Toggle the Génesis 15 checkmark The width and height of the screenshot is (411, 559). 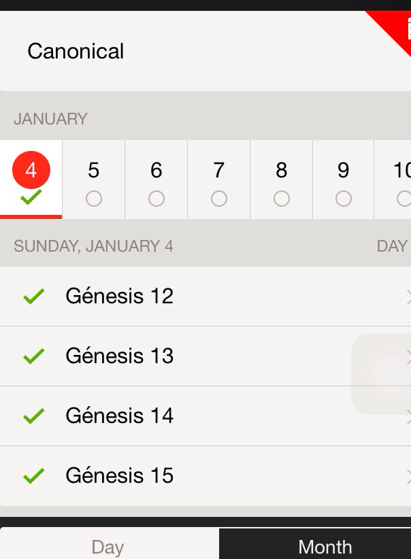pos(33,475)
